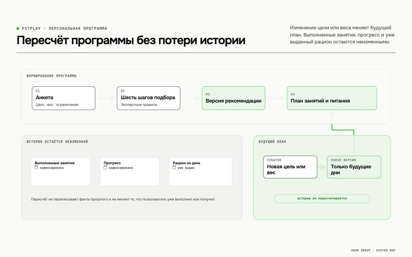Click the step number 04
This screenshot has width=412, height=257.
293,94
